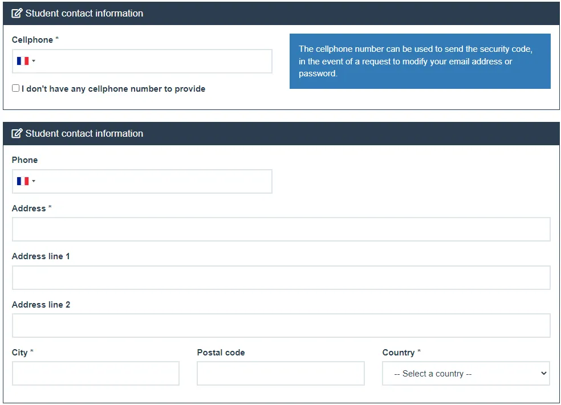Click the "I don't have any cellphone number" label
This screenshot has height=405, width=561.
click(x=113, y=89)
